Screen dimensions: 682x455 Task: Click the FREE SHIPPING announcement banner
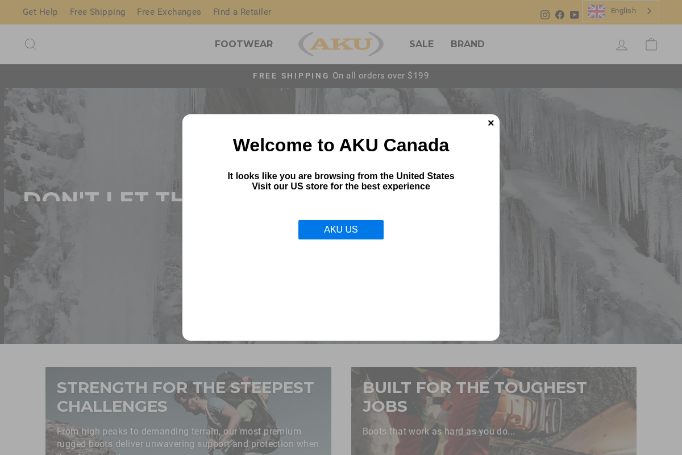pos(340,75)
